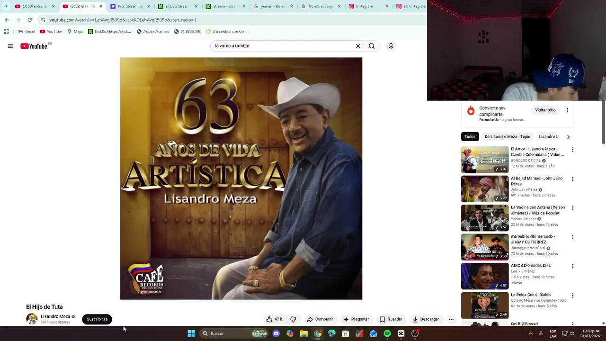Subscribe to Lisandro Meza channel
Viewport: 606px width, 341px height.
click(97, 319)
